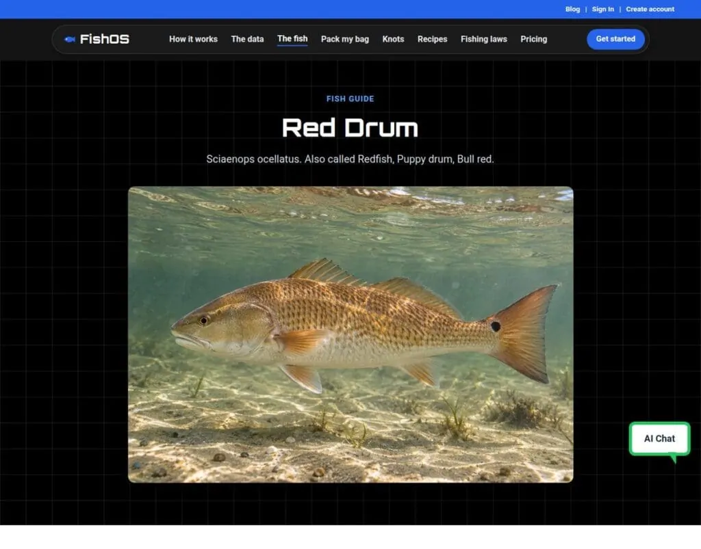Click the Red Drum heading
This screenshot has width=701, height=549.
350,128
